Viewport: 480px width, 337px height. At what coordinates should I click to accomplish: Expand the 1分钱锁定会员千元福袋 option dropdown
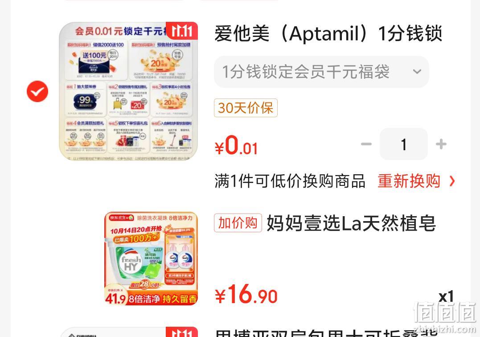321,72
